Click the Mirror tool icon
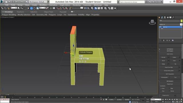Viewport: 183px width, 103px height. point(85,8)
